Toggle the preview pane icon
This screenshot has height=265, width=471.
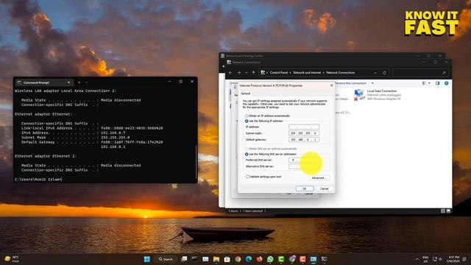[x=437, y=83]
